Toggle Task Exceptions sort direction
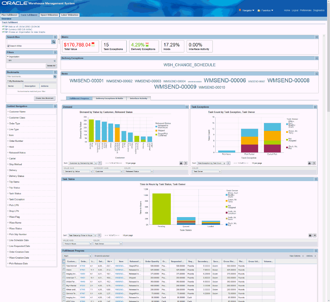 pos(228,163)
